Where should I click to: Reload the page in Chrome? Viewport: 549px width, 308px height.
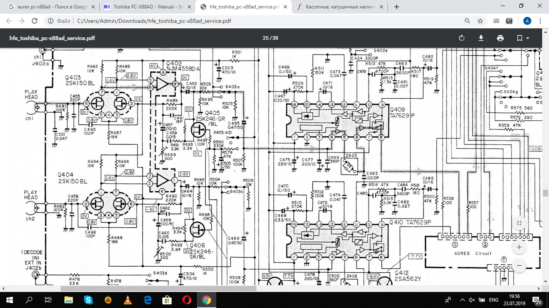[35, 21]
